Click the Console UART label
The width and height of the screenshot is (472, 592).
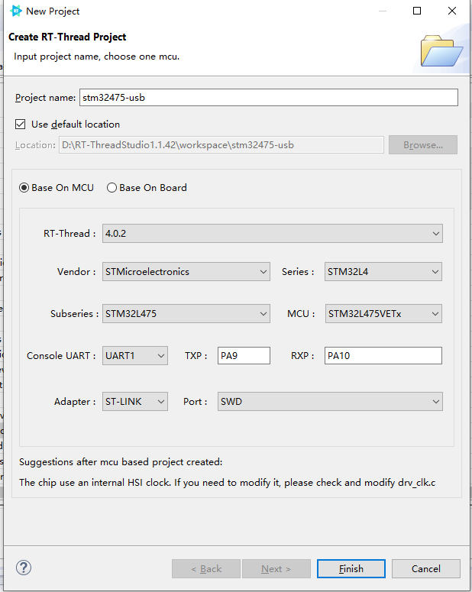tap(61, 356)
